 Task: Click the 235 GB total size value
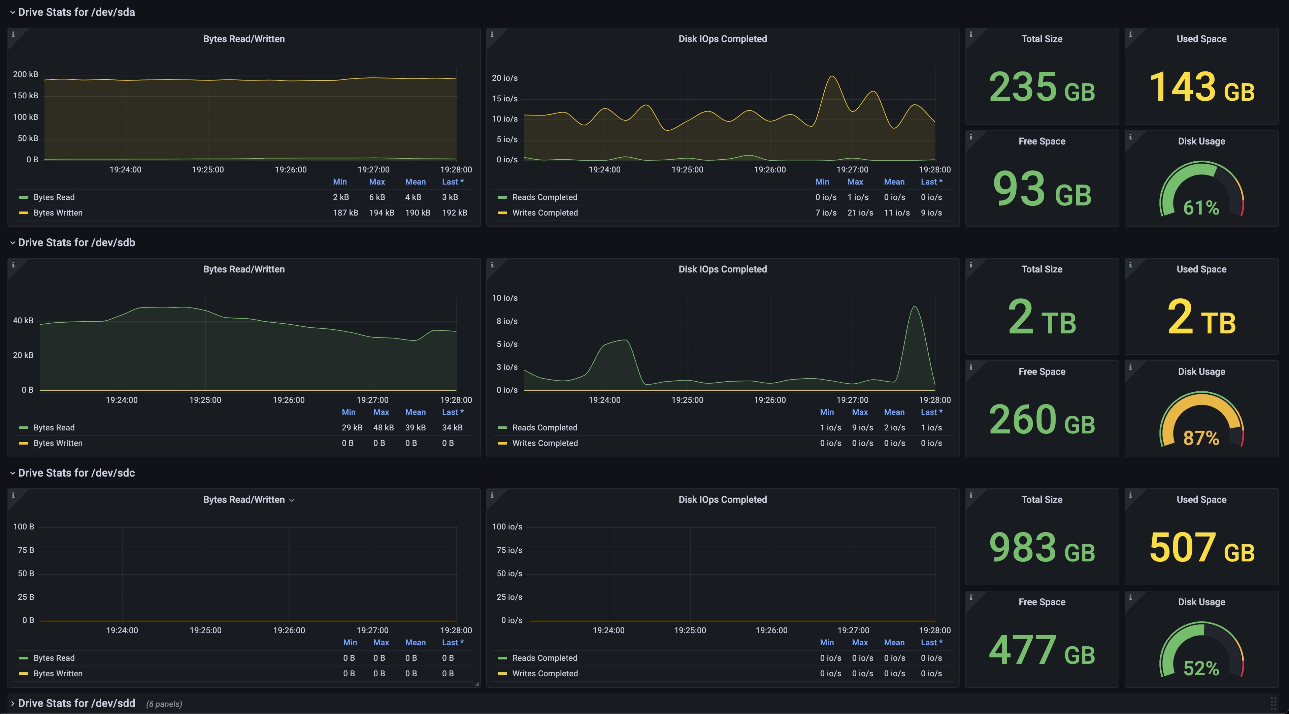(x=1042, y=87)
